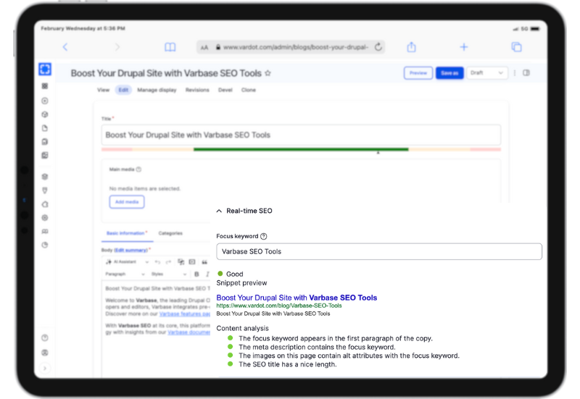Viewport: 580px width, 399px height.
Task: Click the circled plus create icon in sidebar
Action: point(45,101)
